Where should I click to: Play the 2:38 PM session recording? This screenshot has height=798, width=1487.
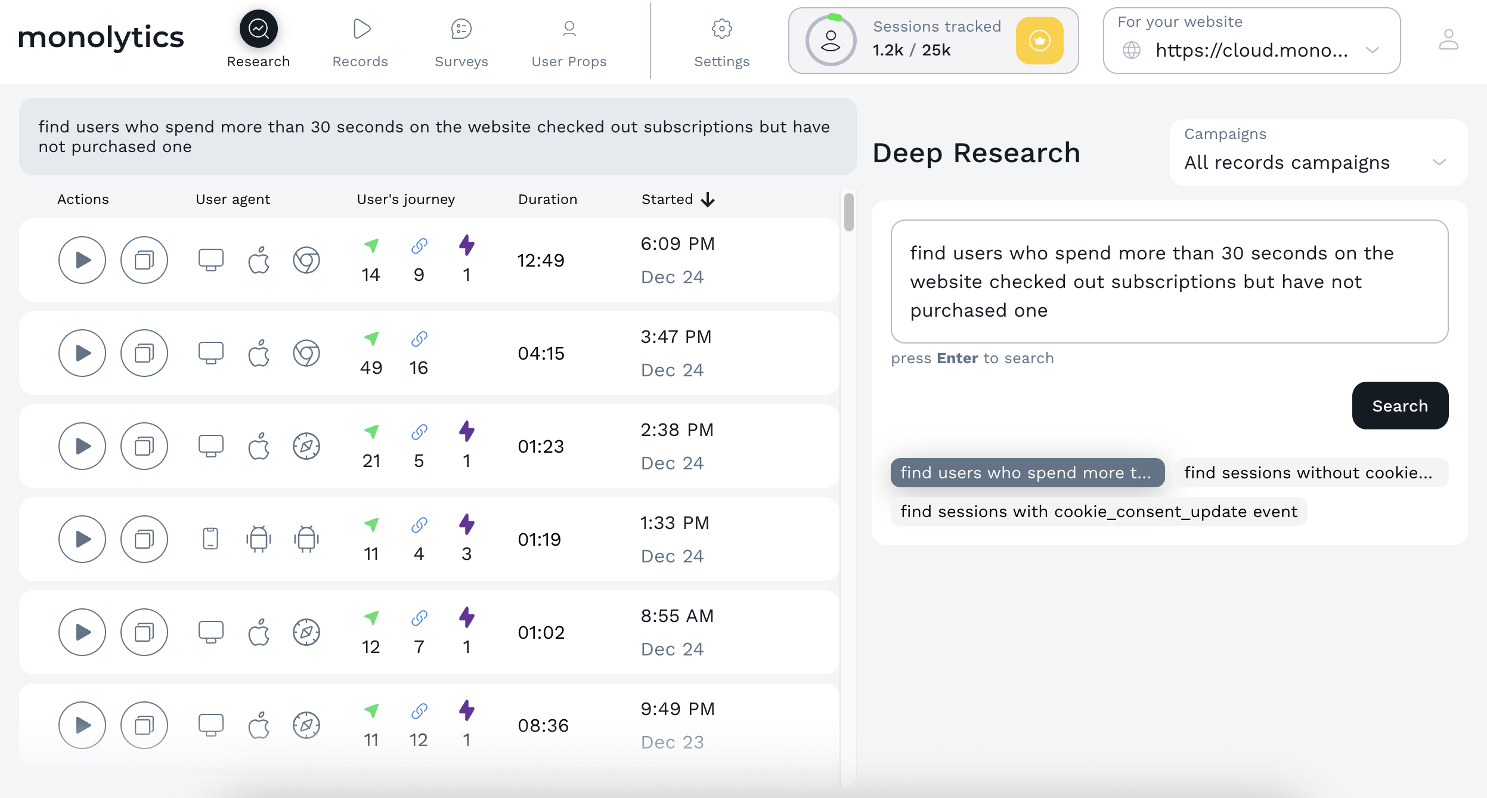[82, 446]
